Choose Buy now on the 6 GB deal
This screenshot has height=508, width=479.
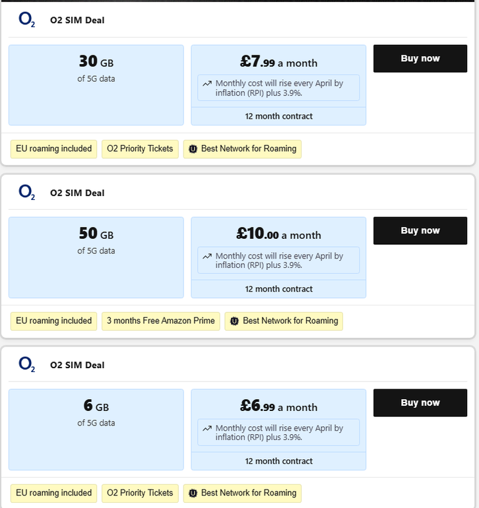[420, 403]
